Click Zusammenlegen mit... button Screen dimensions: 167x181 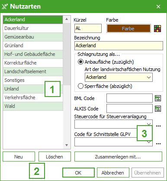(x=118, y=157)
